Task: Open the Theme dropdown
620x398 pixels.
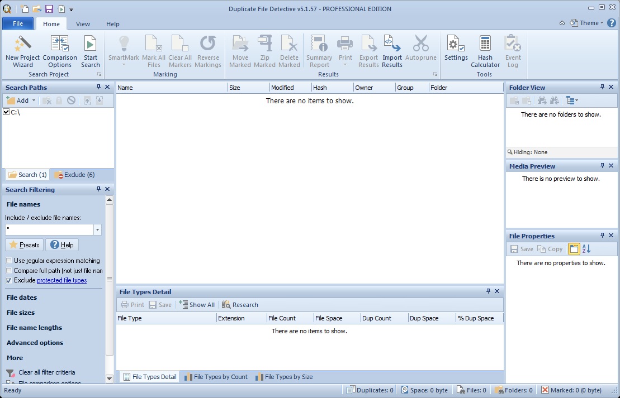Action: 586,23
